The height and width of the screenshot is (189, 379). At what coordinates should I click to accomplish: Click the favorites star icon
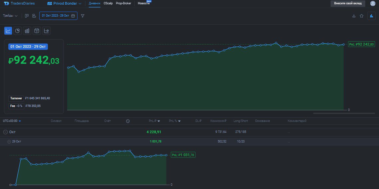click(x=362, y=16)
